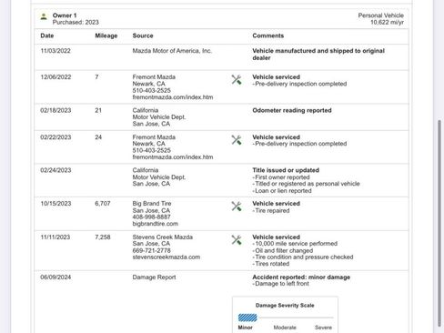Click Stevens Creek Mazda phone number
The width and height of the screenshot is (444, 333).
151,250
